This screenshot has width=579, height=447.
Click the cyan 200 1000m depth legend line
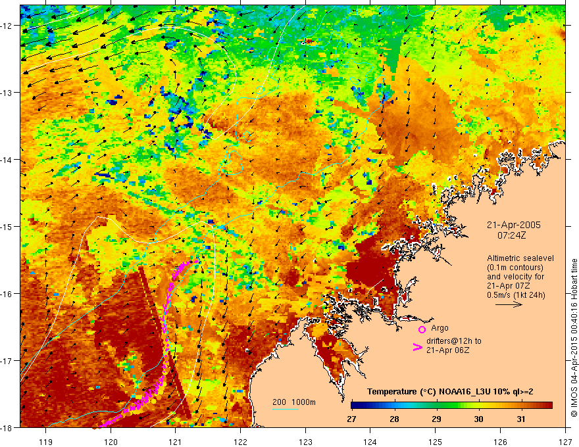coord(286,409)
